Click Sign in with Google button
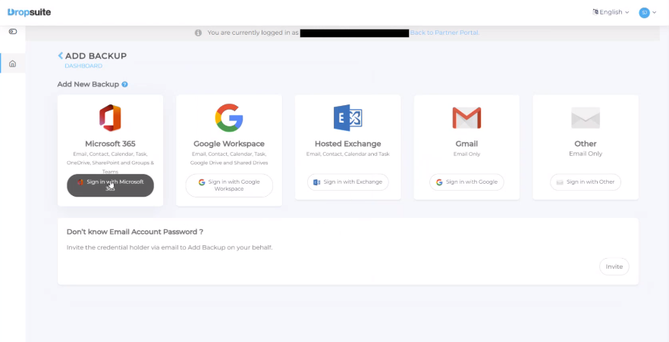Image resolution: width=669 pixels, height=342 pixels. [466, 182]
